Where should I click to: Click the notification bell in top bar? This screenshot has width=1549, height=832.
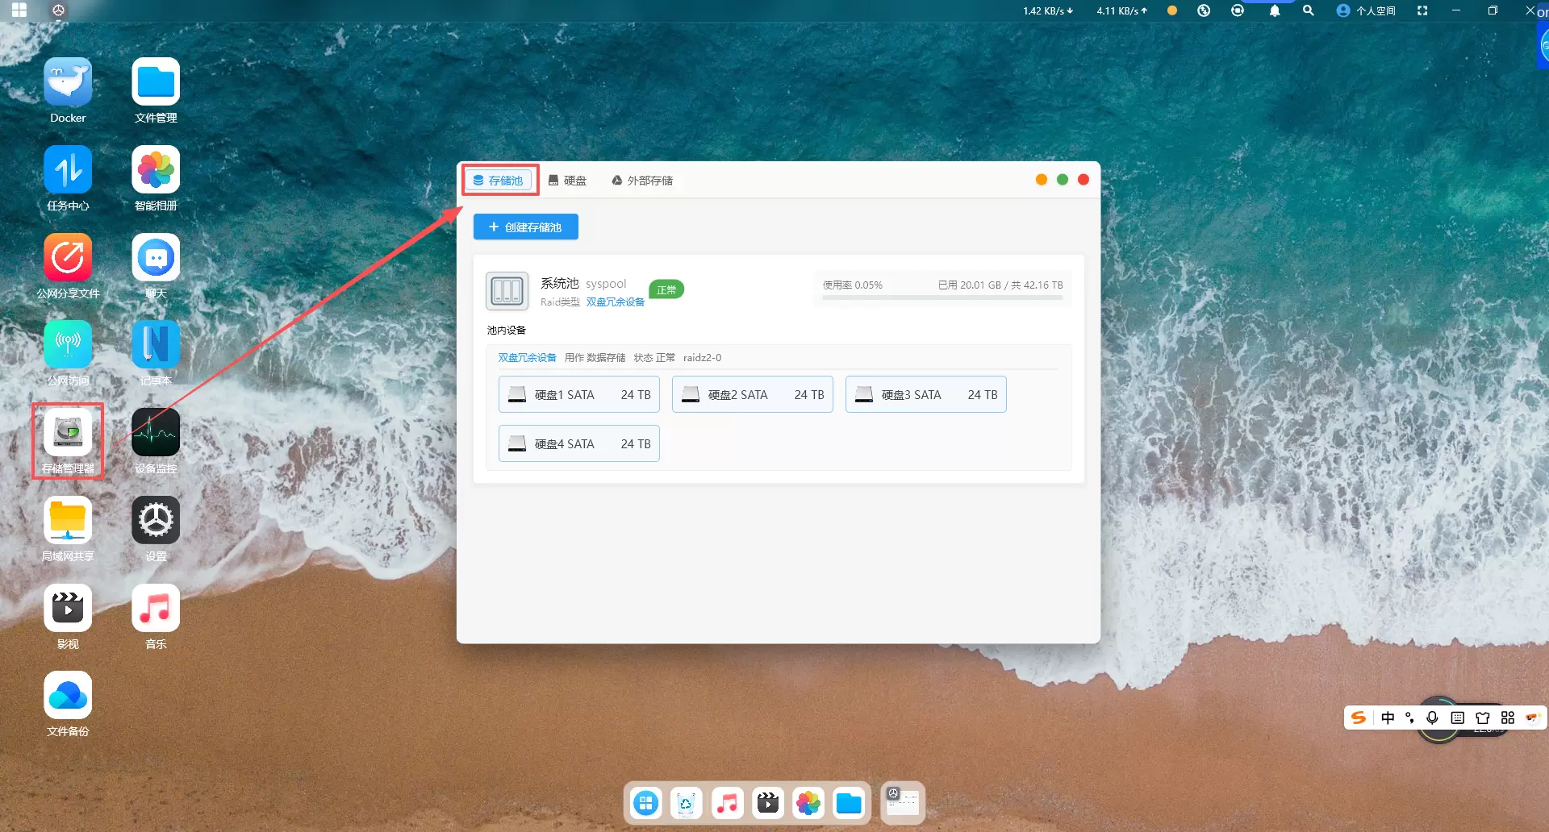(1275, 11)
